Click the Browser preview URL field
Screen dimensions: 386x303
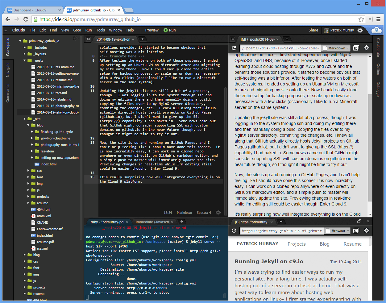282,231
